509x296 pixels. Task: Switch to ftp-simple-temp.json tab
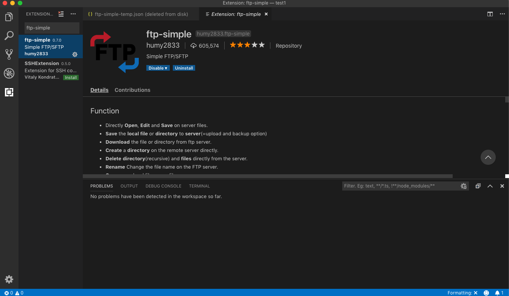point(141,14)
